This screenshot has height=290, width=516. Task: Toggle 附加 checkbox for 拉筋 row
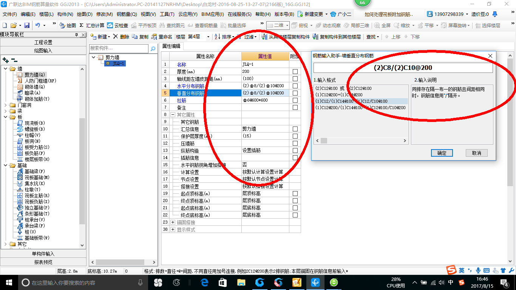(x=295, y=100)
